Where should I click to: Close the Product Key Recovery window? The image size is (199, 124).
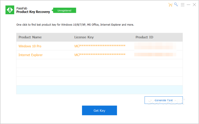pyautogui.click(x=194, y=5)
